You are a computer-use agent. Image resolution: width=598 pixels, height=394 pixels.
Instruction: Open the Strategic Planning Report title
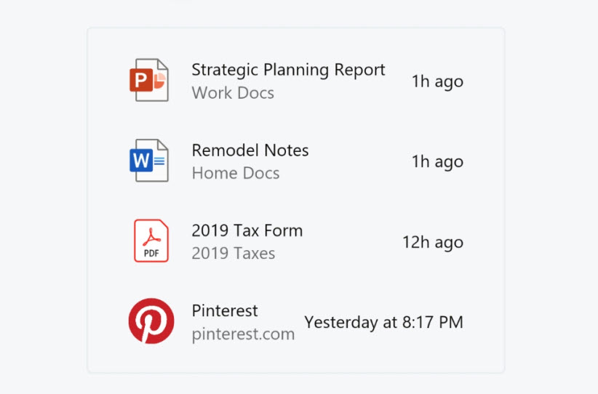[288, 70]
